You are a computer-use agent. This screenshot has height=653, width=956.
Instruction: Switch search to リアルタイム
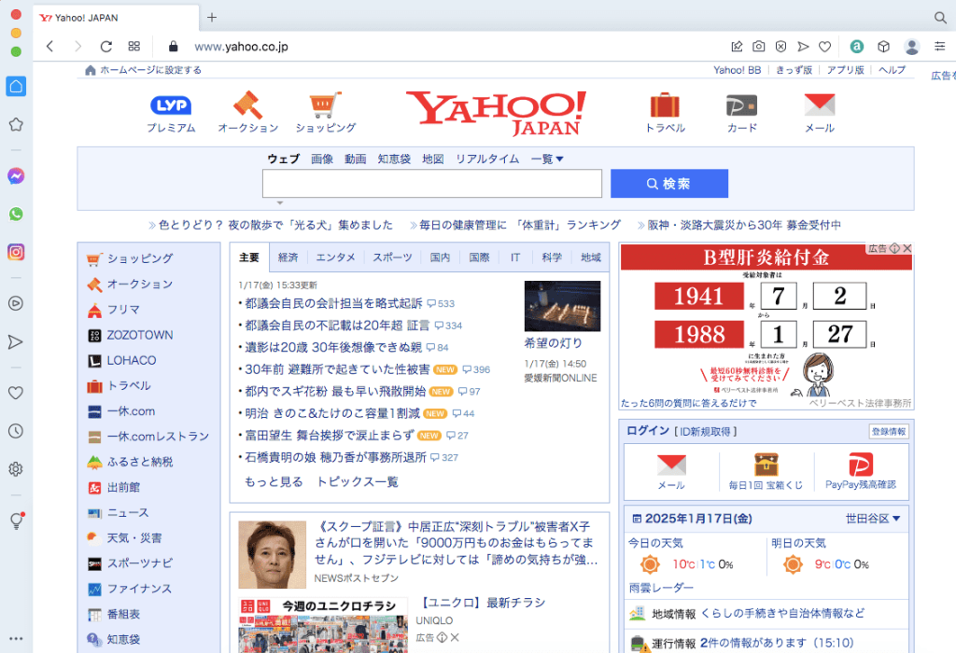click(487, 159)
